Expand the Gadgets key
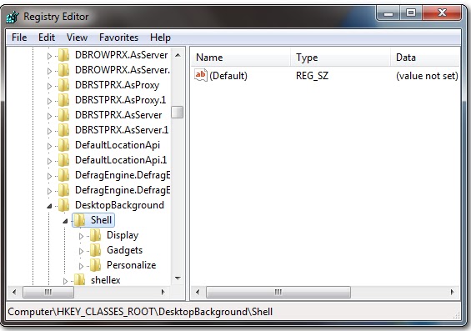471x331 pixels. coord(81,251)
